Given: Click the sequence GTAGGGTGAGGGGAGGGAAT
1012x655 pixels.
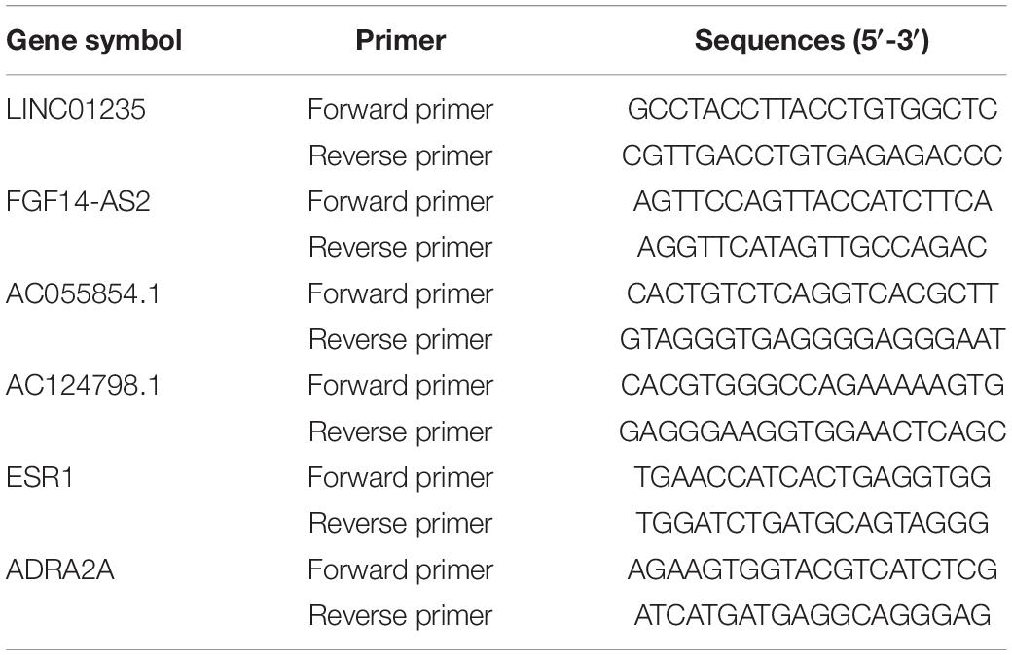Looking at the screenshot, I should click(x=813, y=339).
